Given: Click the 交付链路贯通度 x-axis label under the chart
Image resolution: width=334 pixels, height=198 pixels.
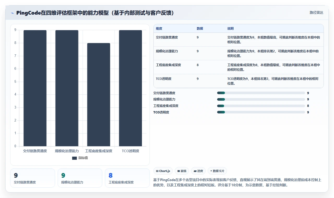Looking at the screenshot, I should tap(35, 151).
